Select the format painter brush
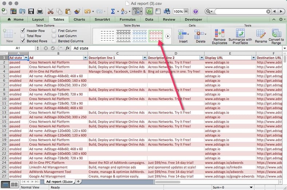The image size is (287, 190). [x=77, y=11]
